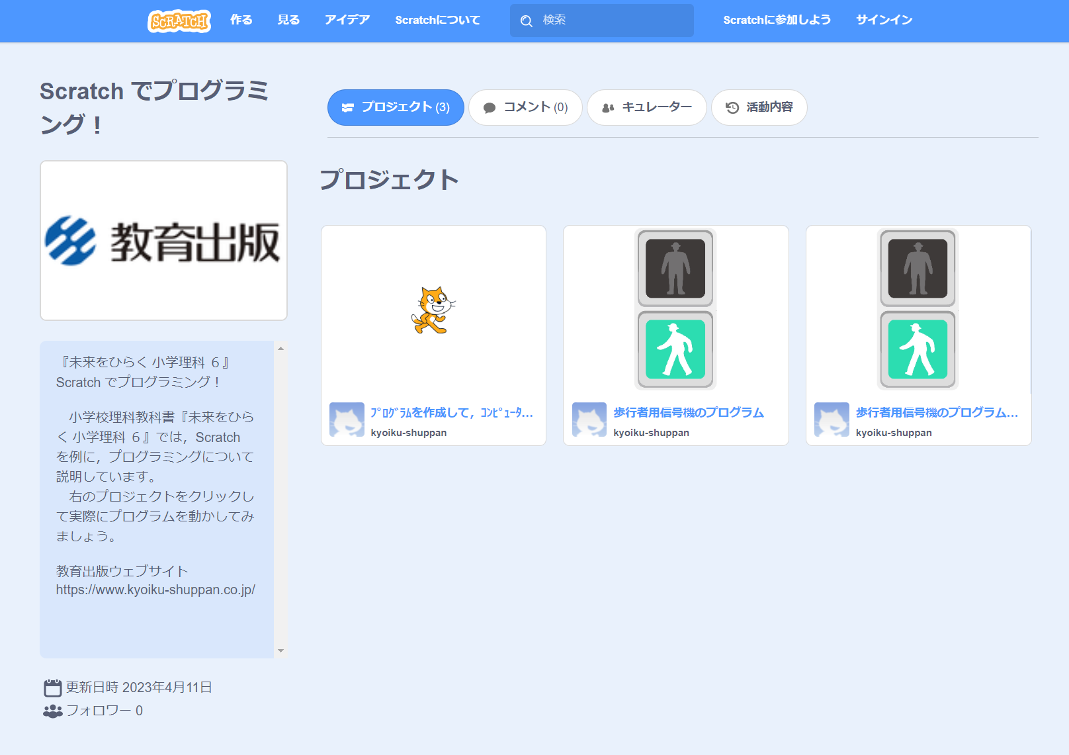
Task: Click the 歩行者用信号機のプログラム title link
Action: coord(689,413)
